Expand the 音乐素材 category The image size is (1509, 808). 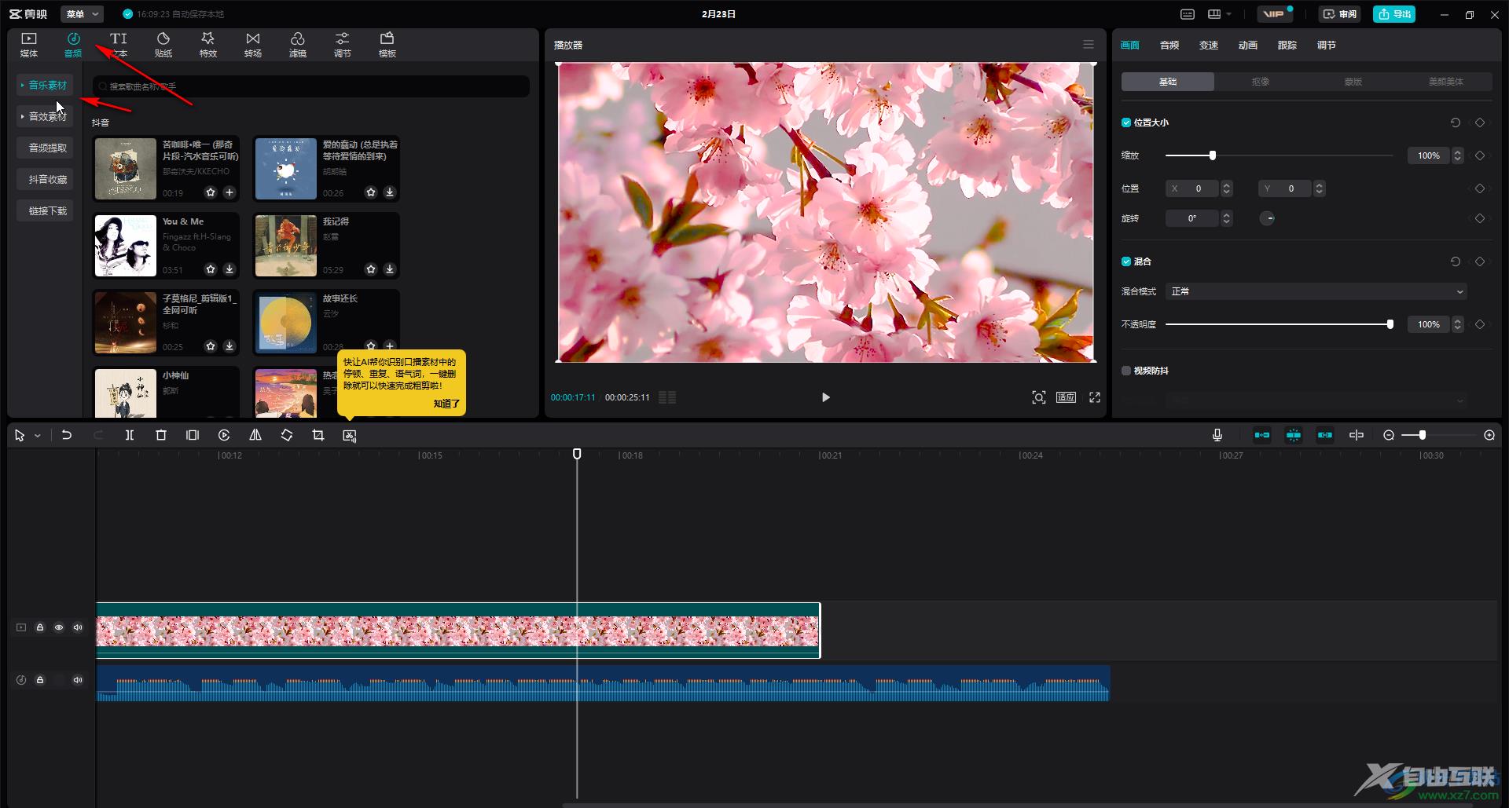45,85
